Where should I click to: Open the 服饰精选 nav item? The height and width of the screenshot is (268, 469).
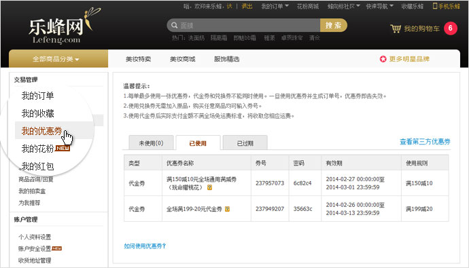click(227, 59)
